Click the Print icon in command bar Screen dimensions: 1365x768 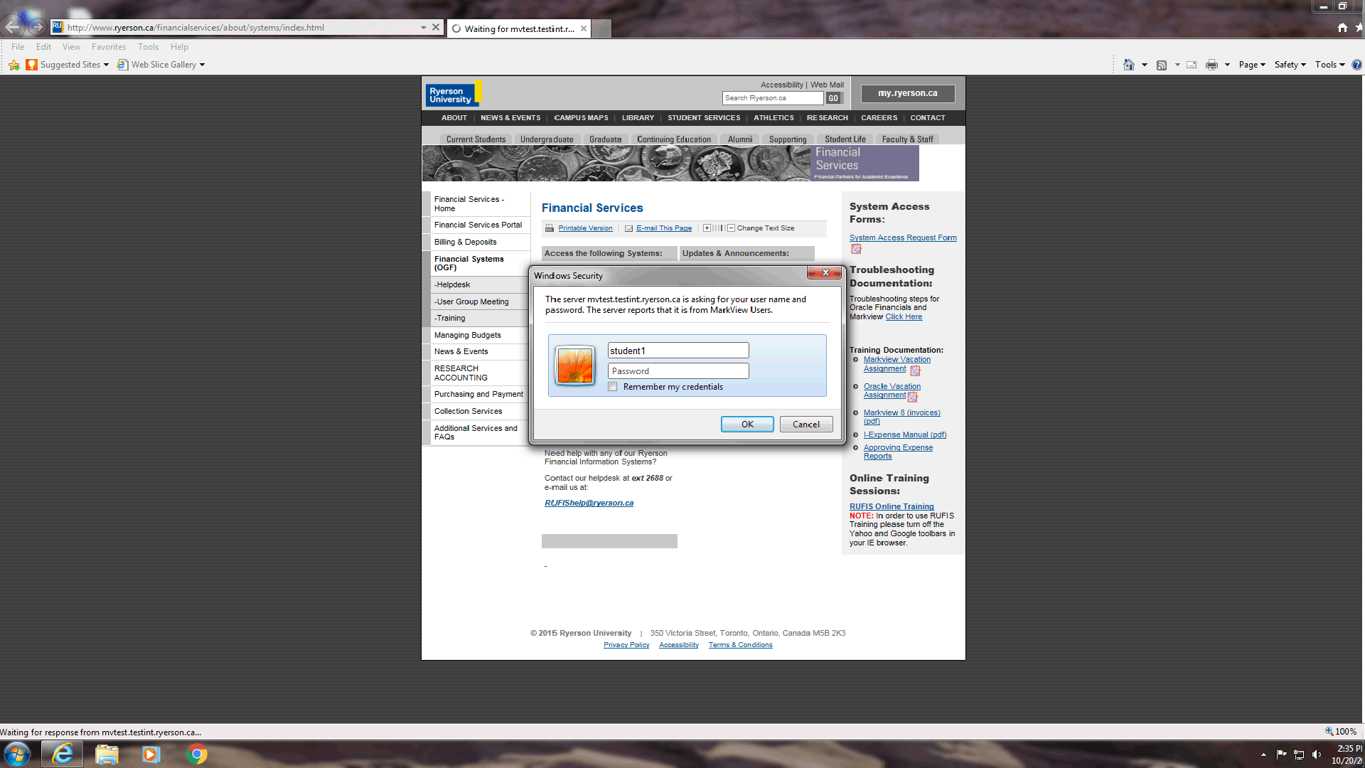[1211, 65]
